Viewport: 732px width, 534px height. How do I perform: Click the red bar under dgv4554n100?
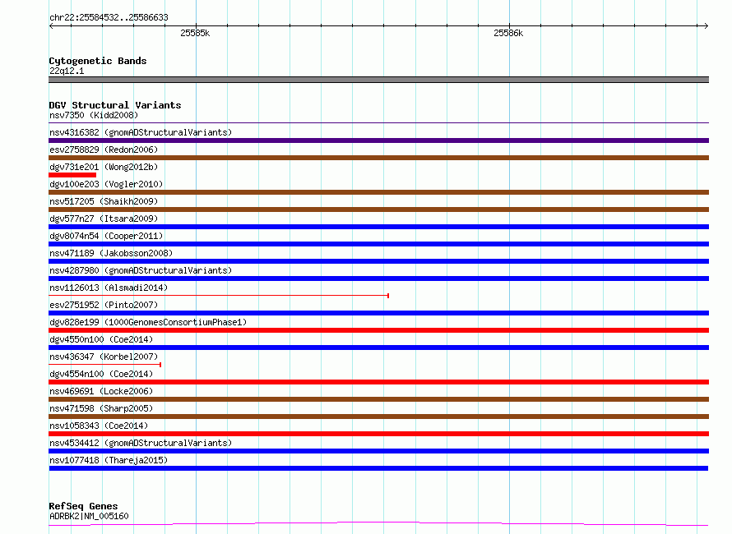coord(378,382)
